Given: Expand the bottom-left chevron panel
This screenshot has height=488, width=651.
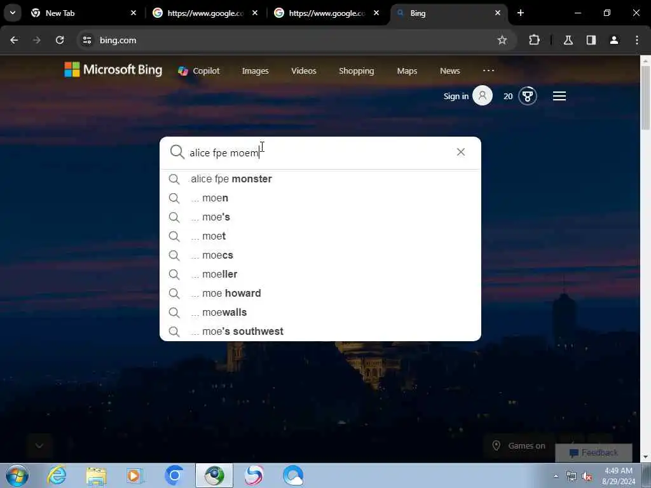Looking at the screenshot, I should (x=39, y=445).
